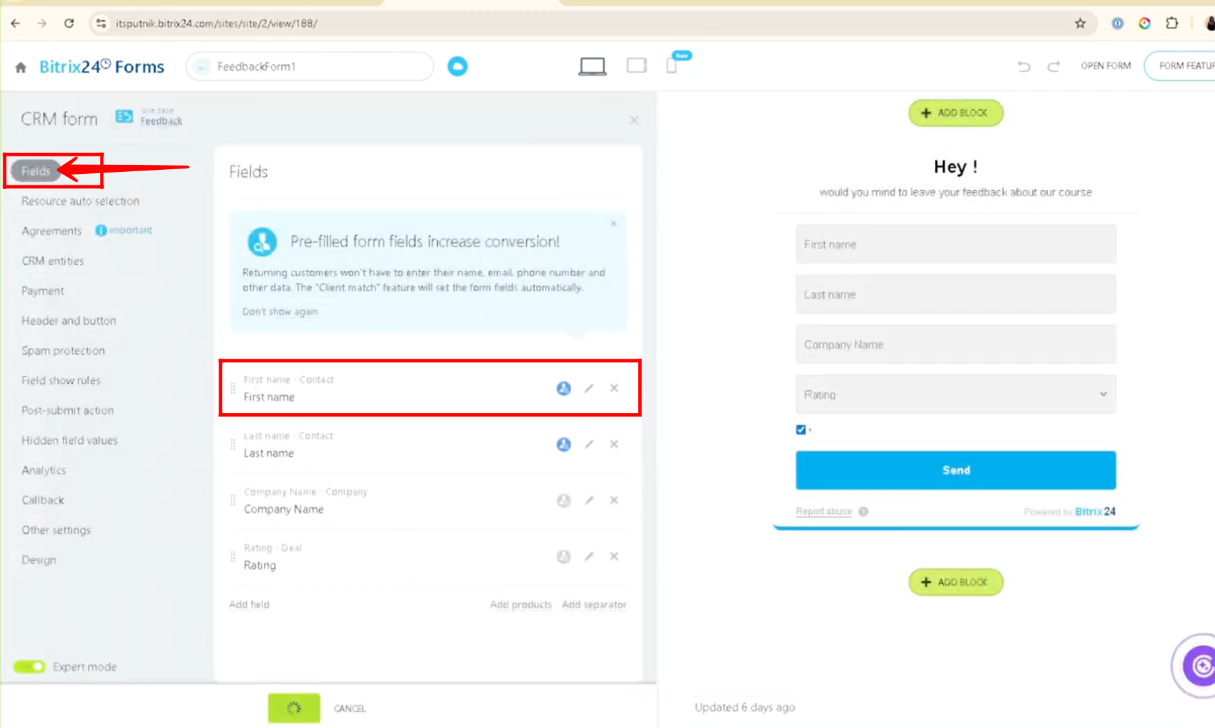The width and height of the screenshot is (1215, 728).
Task: Toggle autofill for Last name field
Action: [x=563, y=444]
